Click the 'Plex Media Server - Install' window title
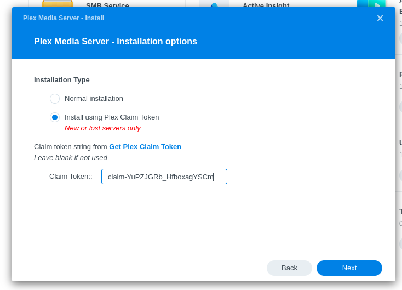The image size is (402, 290). [64, 18]
